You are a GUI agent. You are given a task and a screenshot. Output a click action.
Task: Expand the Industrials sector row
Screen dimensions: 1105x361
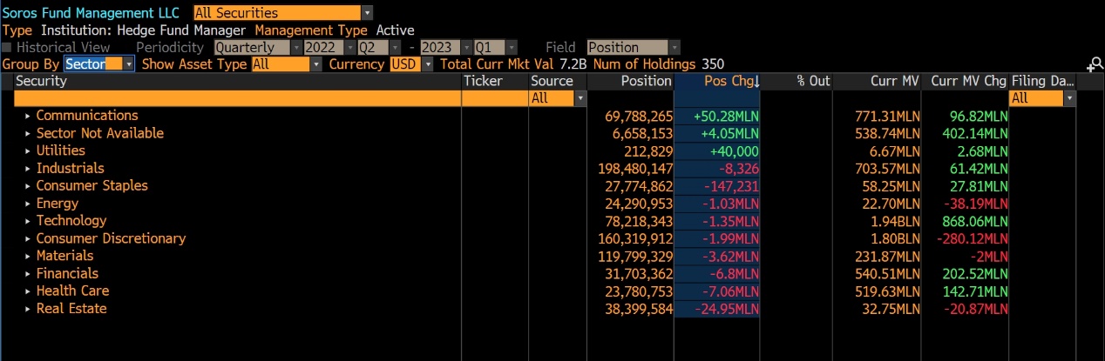click(28, 168)
